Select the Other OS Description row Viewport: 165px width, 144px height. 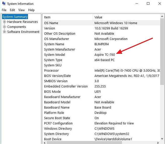[102, 34]
